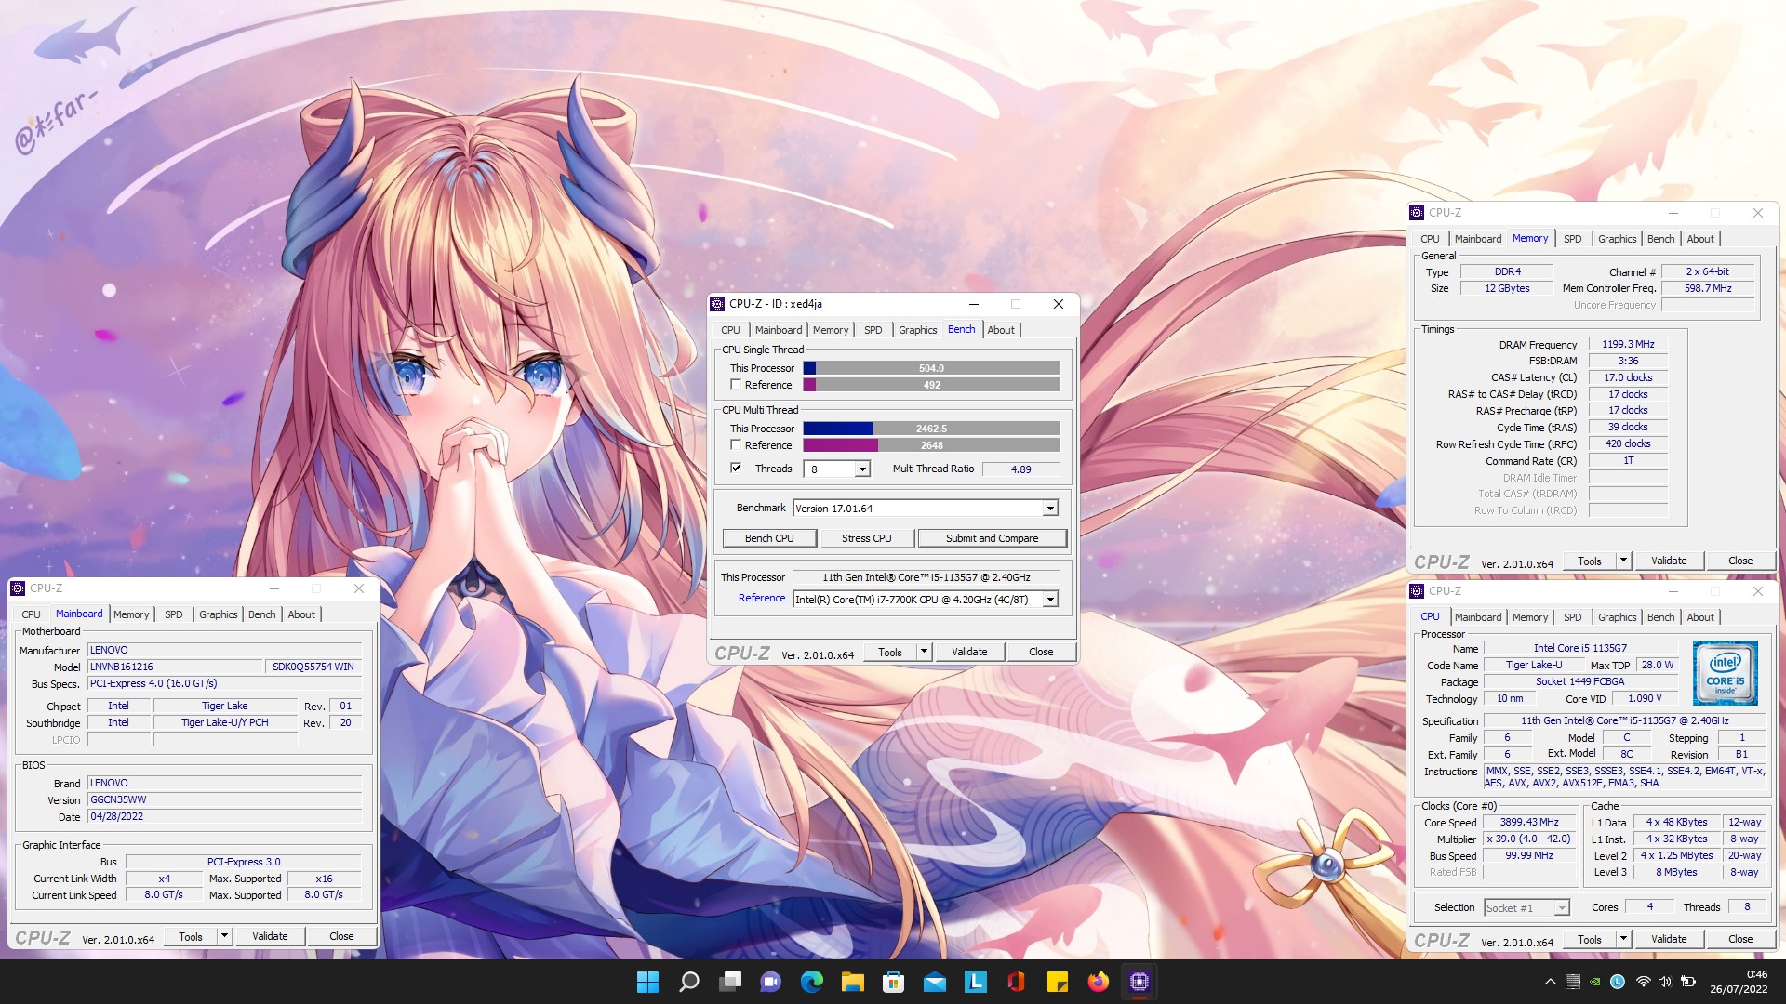
Task: Expand Tools dropdown arrow in Bench window
Action: [924, 652]
